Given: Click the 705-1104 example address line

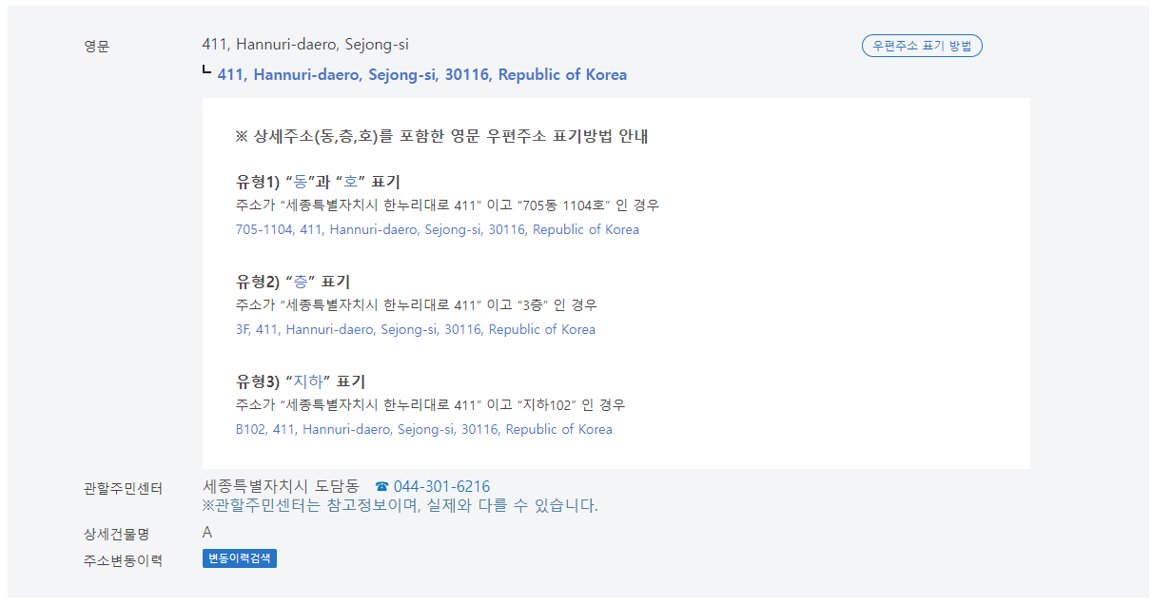Looking at the screenshot, I should click(438, 229).
